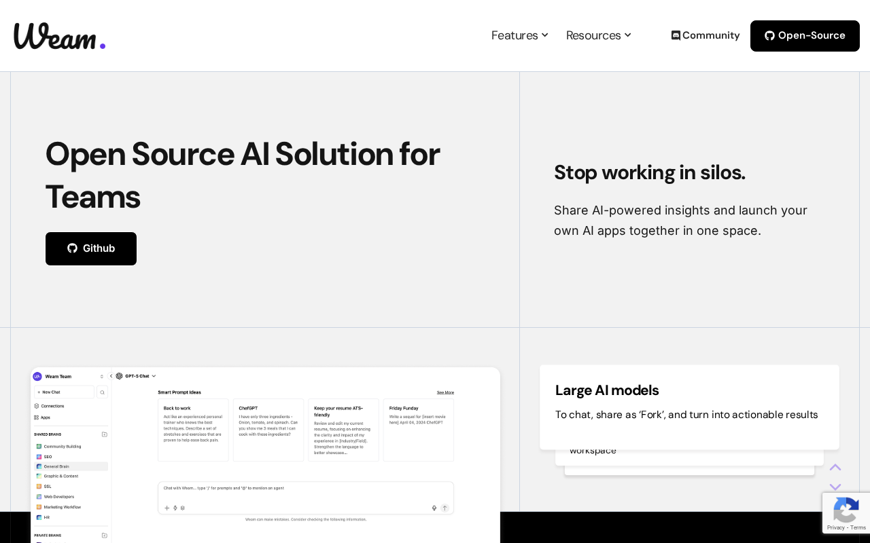Expand the Features dropdown menu
The width and height of the screenshot is (870, 543).
520,35
